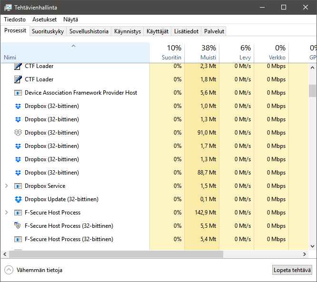Click the Lopeta tehtävä button
Image resolution: width=317 pixels, height=282 pixels.
coord(292,270)
